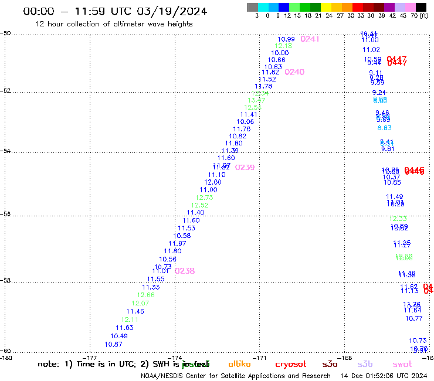The image size is (434, 381).
Task: Click the wave height value 9.61
Action: coord(388,149)
